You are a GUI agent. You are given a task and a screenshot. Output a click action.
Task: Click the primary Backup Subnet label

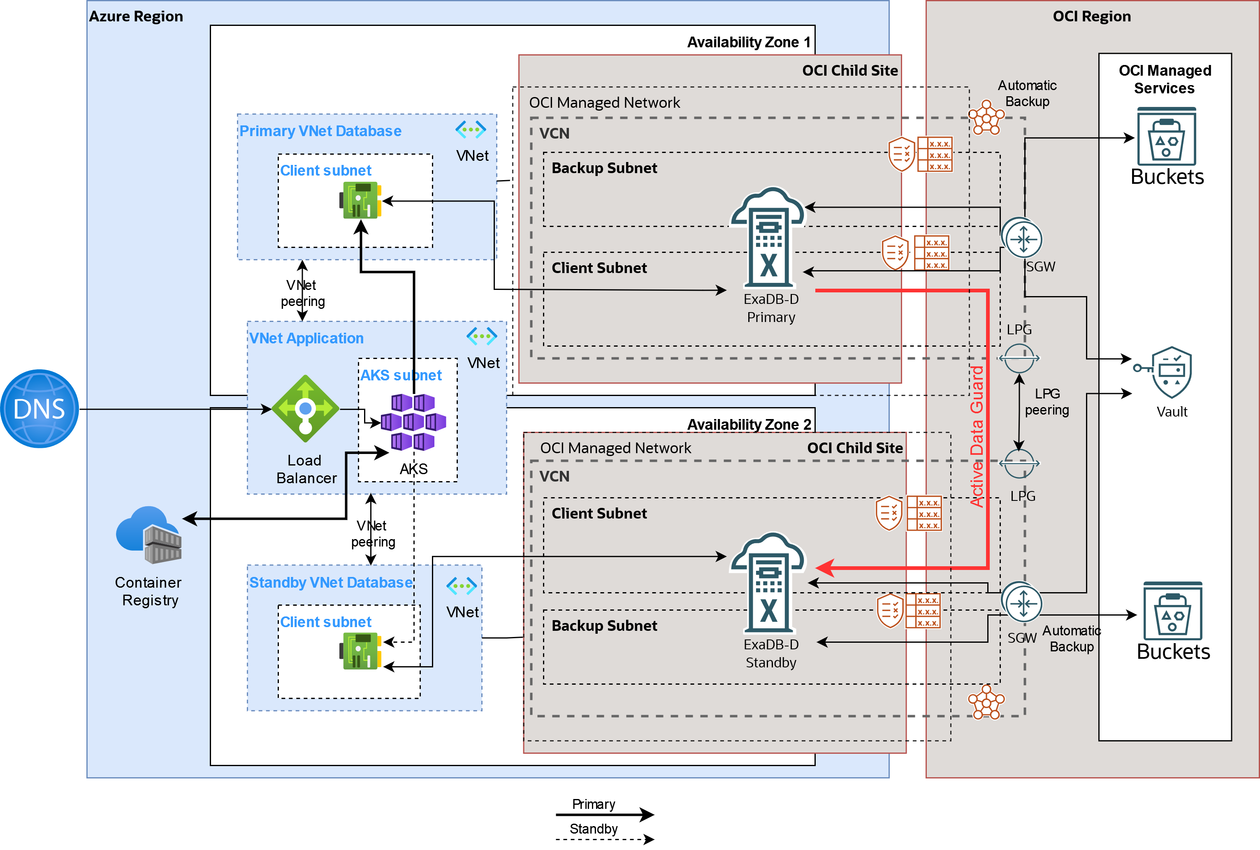point(604,168)
